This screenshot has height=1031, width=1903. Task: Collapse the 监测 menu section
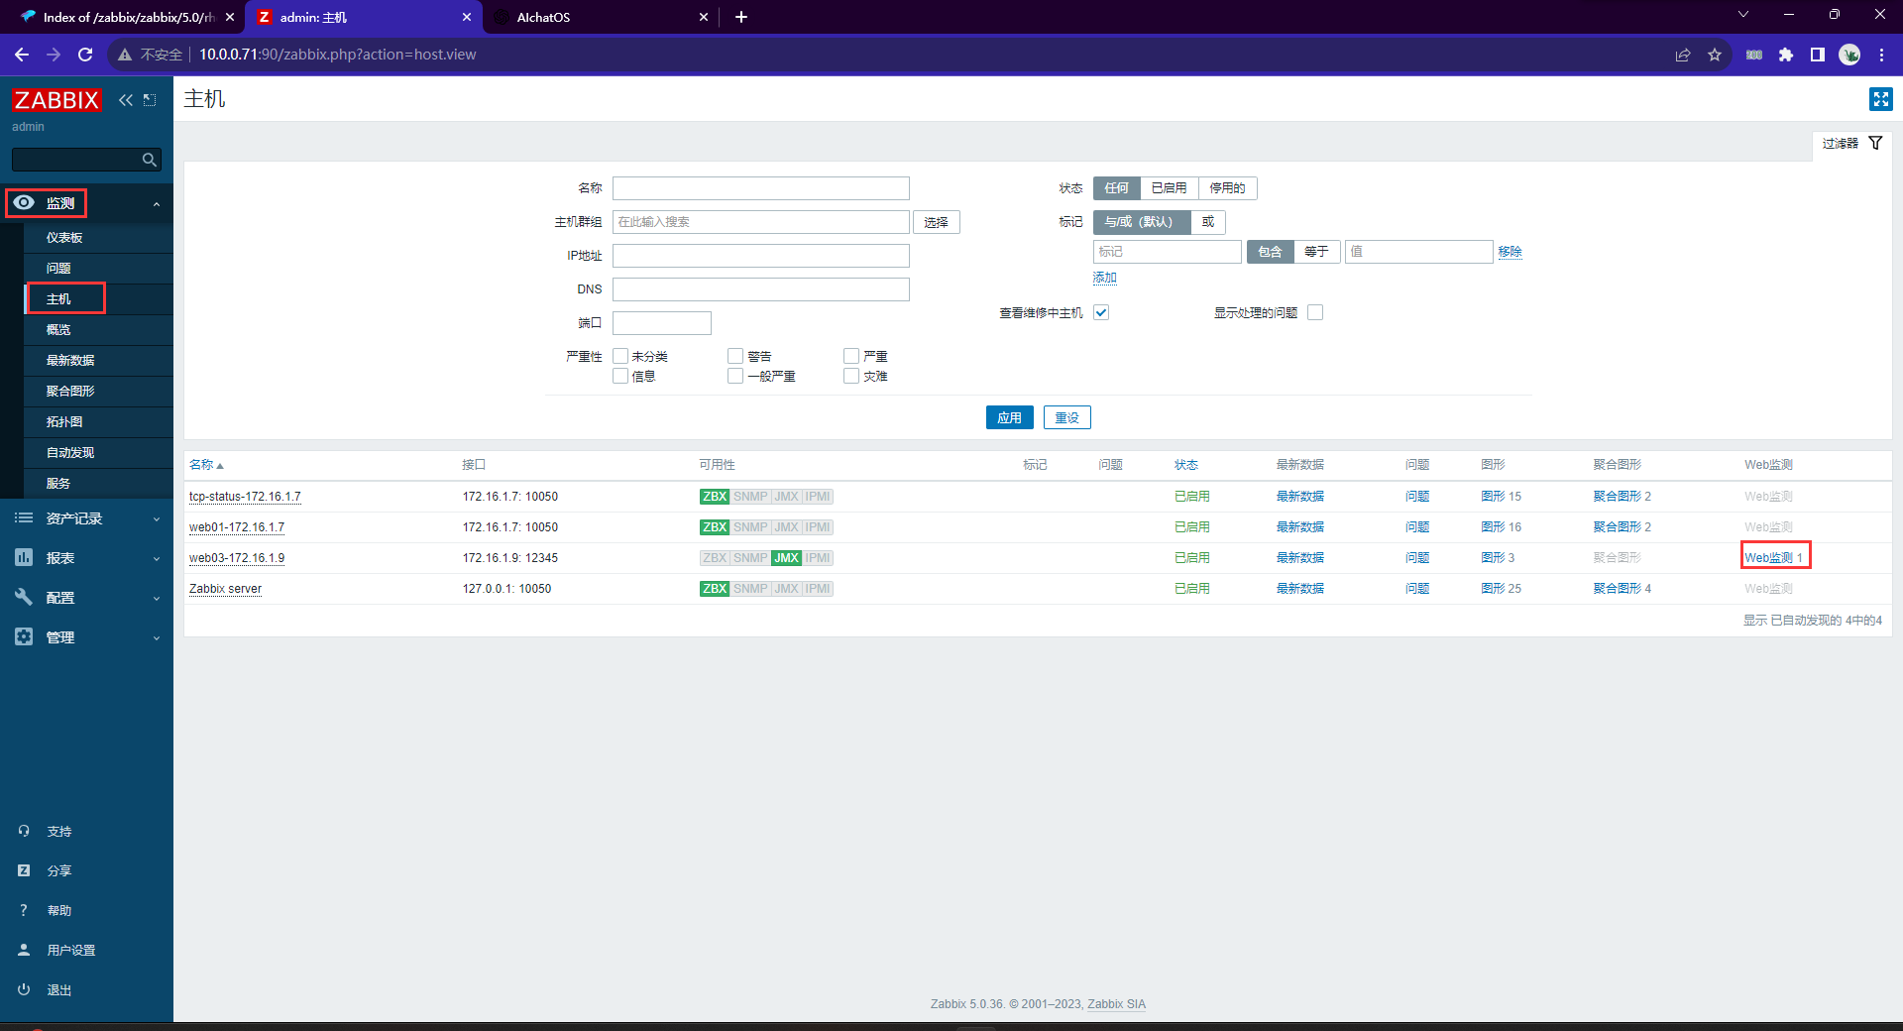pos(156,204)
